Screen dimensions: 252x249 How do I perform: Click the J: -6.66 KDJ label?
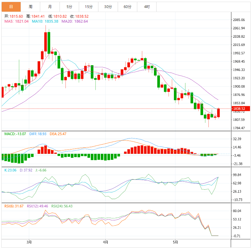(x=41, y=170)
